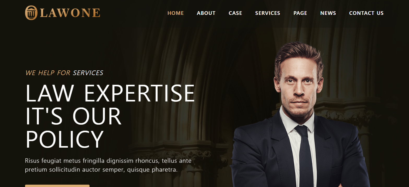Open the ABOUT navigation link
The width and height of the screenshot is (409, 187).
point(206,13)
